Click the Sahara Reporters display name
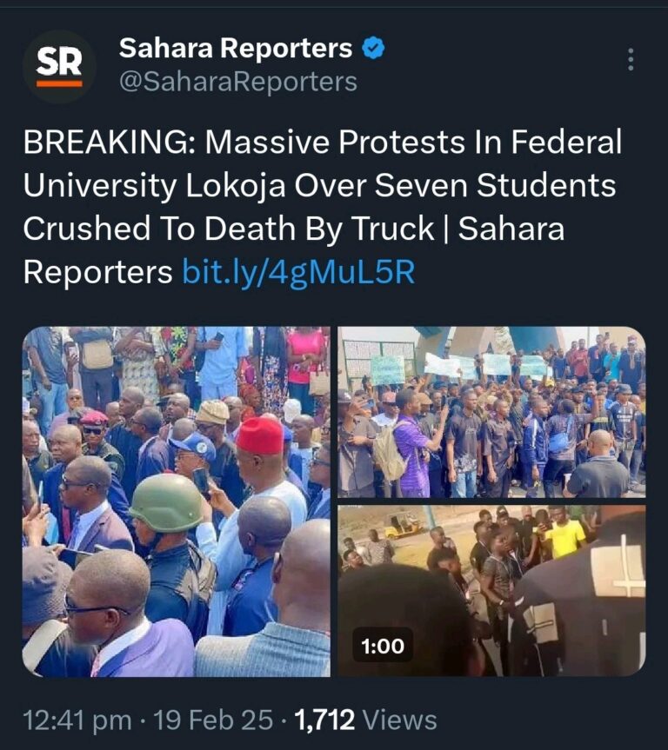Viewport: 668px width, 750px height. point(235,49)
